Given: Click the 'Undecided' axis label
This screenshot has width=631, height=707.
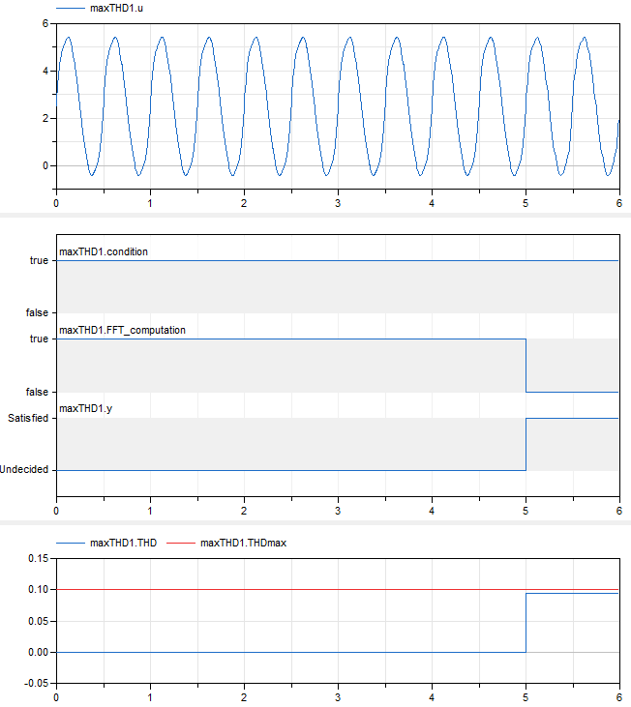Looking at the screenshot, I should (23, 470).
